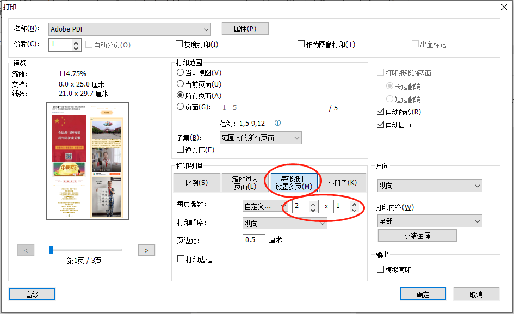The height and width of the screenshot is (314, 514).
Task: Click previous preview page arrow button
Action: 26,250
